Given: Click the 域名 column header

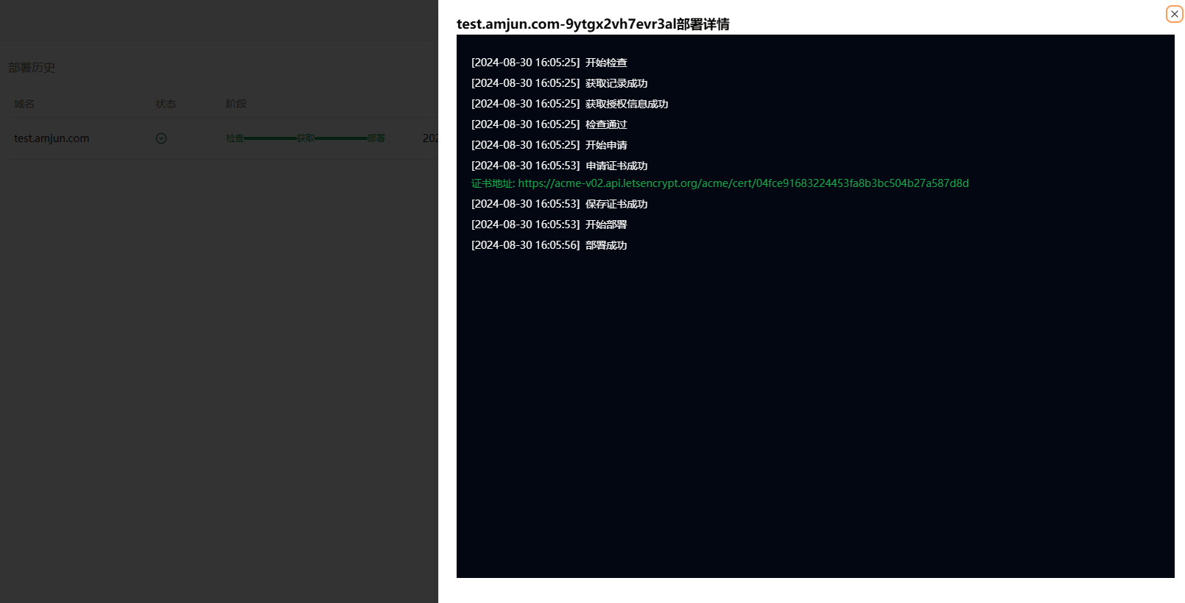Looking at the screenshot, I should pos(24,104).
